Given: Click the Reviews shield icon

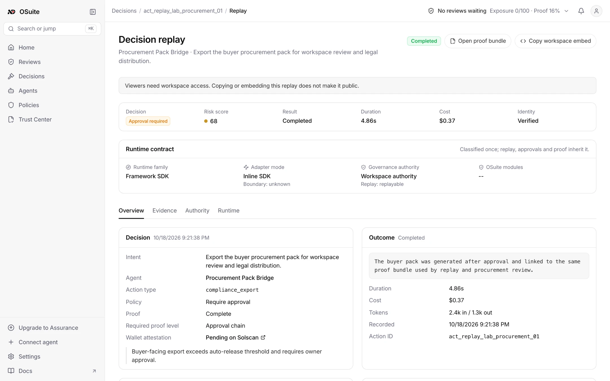Looking at the screenshot, I should (x=11, y=62).
